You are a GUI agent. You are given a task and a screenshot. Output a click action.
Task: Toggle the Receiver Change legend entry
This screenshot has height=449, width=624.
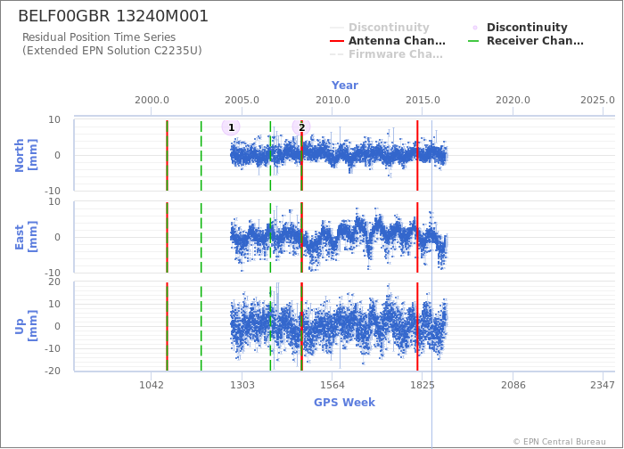(525, 41)
